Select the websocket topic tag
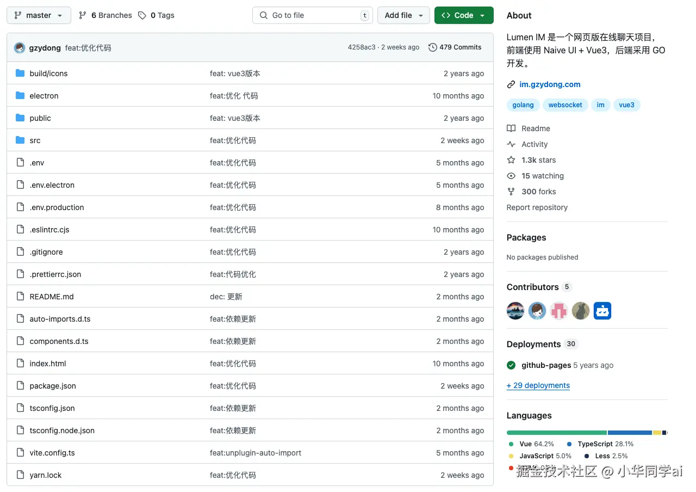The image size is (696, 492). point(565,105)
